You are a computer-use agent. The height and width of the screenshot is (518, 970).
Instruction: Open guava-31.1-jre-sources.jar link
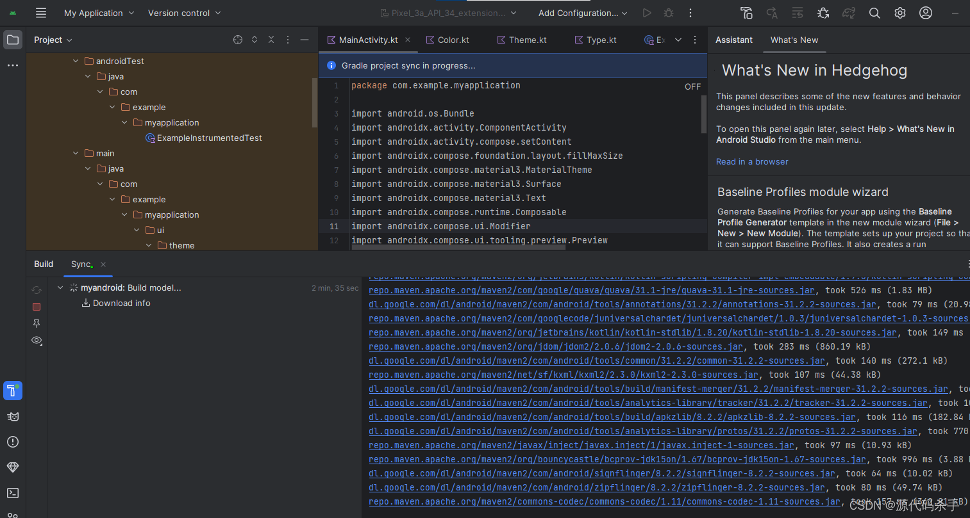pyautogui.click(x=592, y=290)
